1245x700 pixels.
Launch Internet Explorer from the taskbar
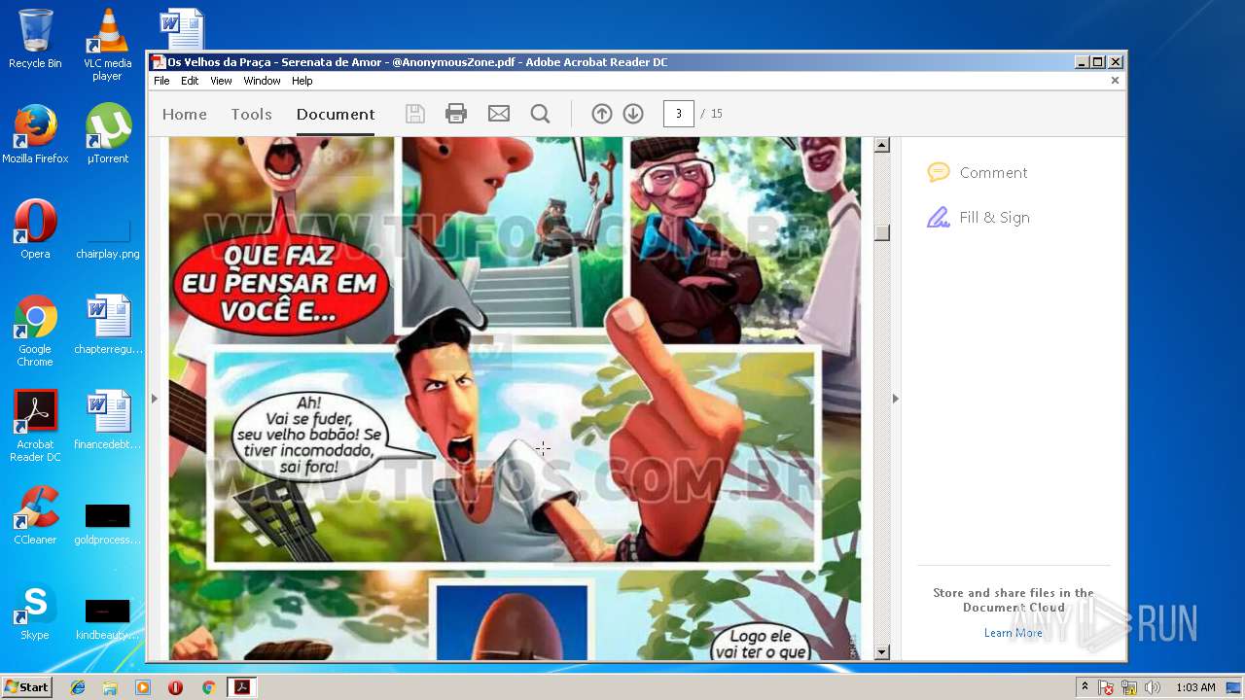(78, 687)
